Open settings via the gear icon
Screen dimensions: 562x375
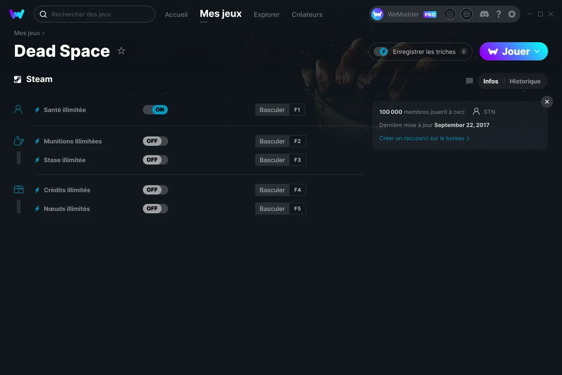tap(512, 14)
